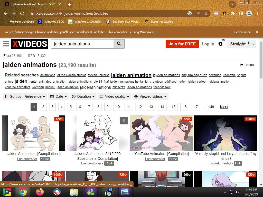The width and height of the screenshot is (263, 197).
Task: Open a new tab with the plus icon
Action: point(69,4)
